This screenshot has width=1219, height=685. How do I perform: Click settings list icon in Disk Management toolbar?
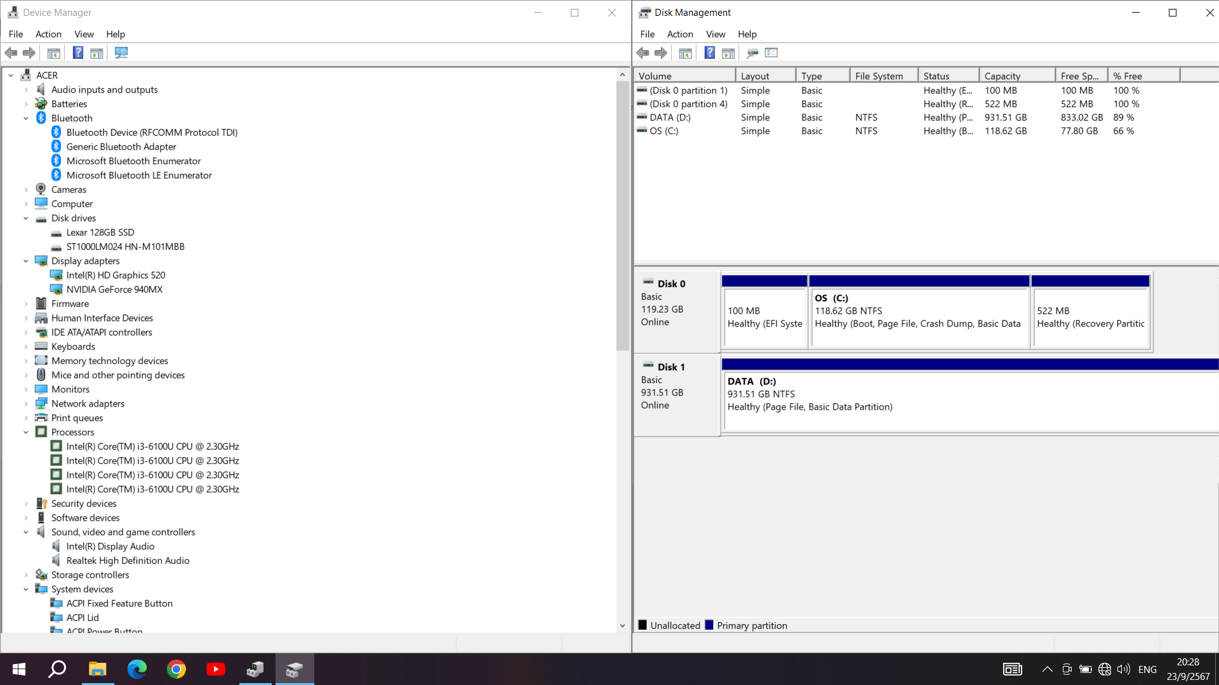tap(771, 53)
